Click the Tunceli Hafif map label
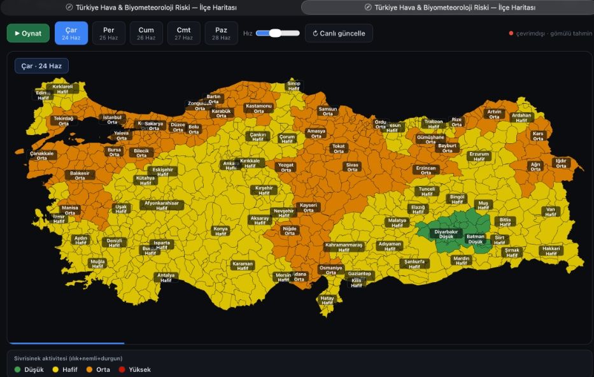This screenshot has height=377, width=594. click(x=427, y=191)
